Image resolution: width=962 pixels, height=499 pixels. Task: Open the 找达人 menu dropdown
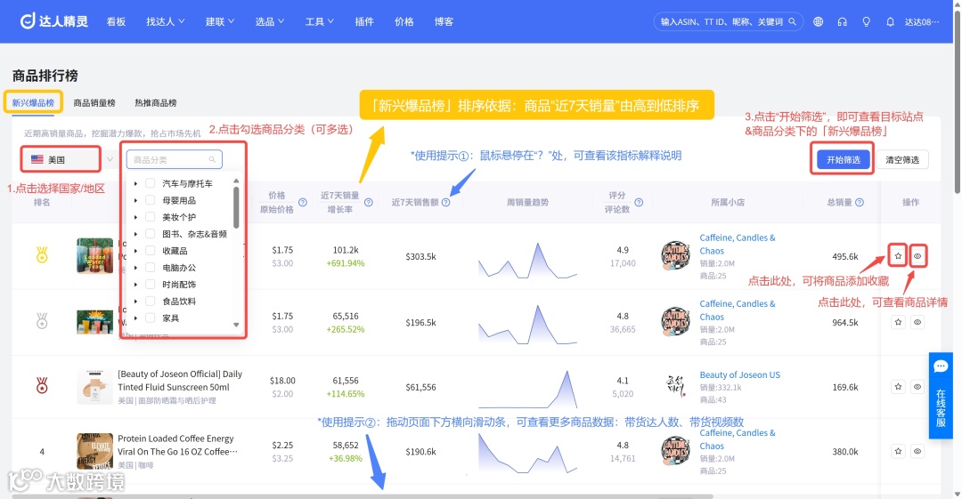[165, 21]
